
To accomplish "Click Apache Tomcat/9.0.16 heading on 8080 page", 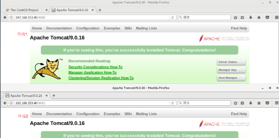I will click(x=57, y=38).
